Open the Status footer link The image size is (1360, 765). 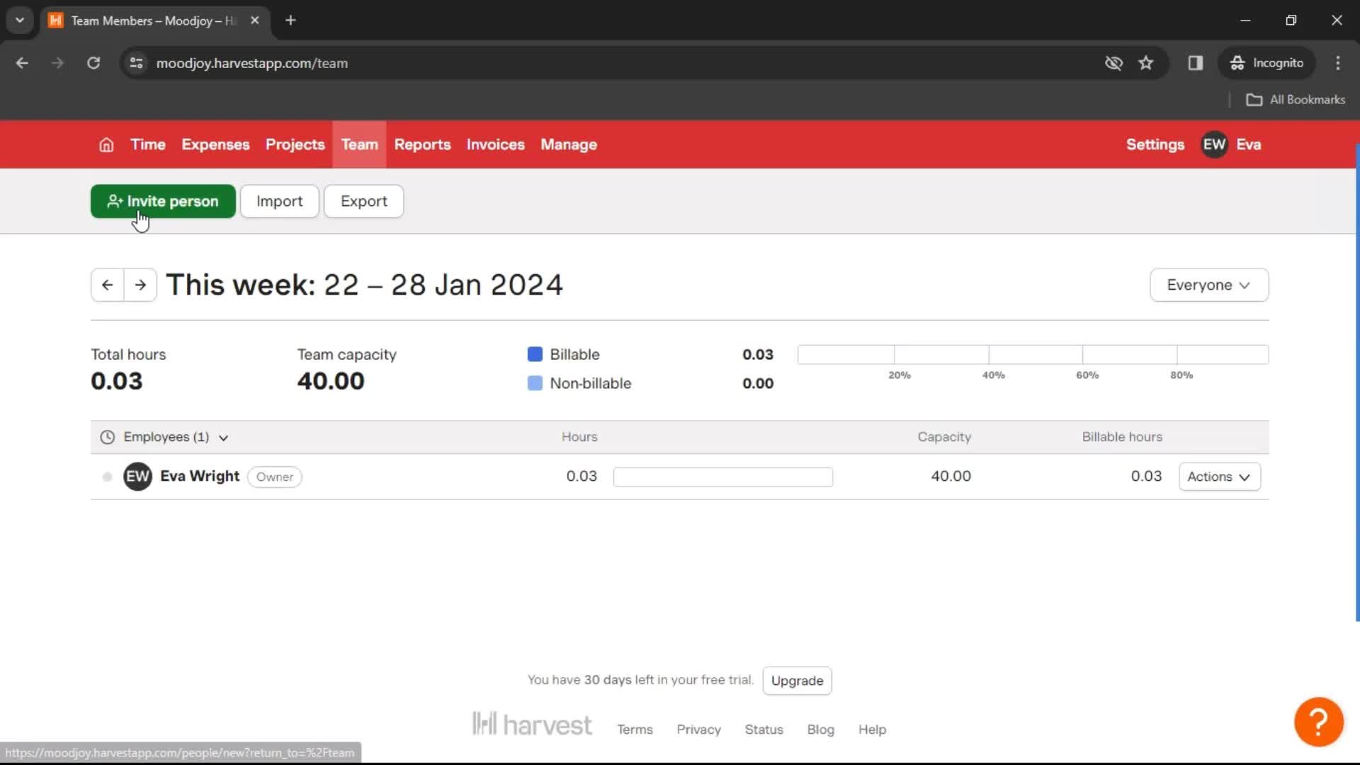click(764, 730)
